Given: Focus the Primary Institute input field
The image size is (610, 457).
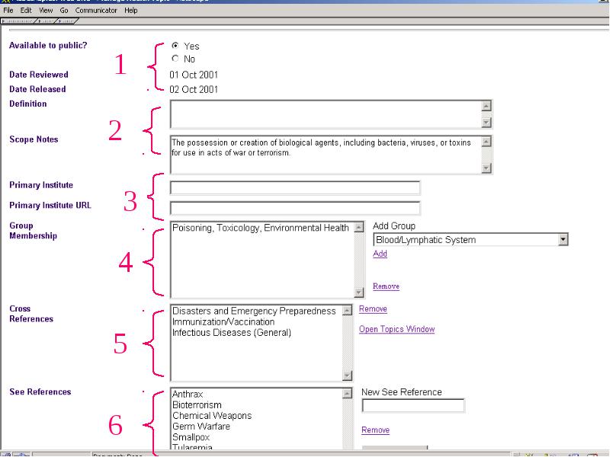Looking at the screenshot, I should (x=295, y=187).
